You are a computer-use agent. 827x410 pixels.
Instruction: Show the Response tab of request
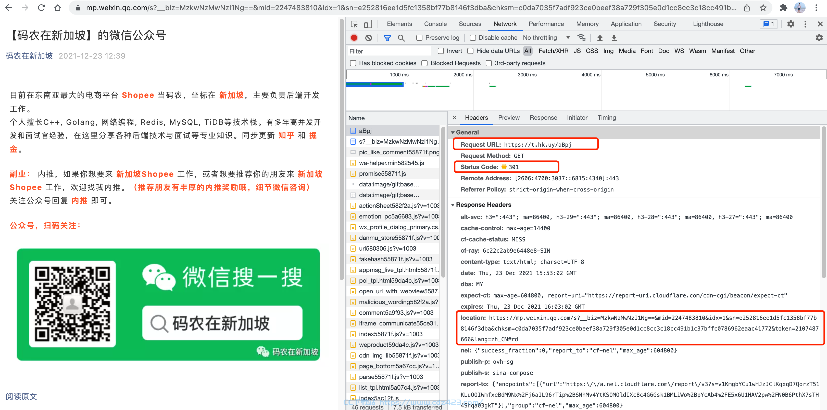(x=543, y=118)
